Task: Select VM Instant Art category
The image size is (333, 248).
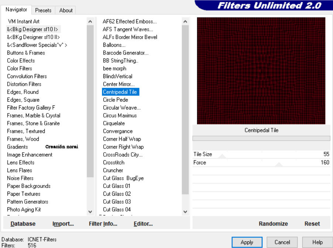Action: click(24, 21)
